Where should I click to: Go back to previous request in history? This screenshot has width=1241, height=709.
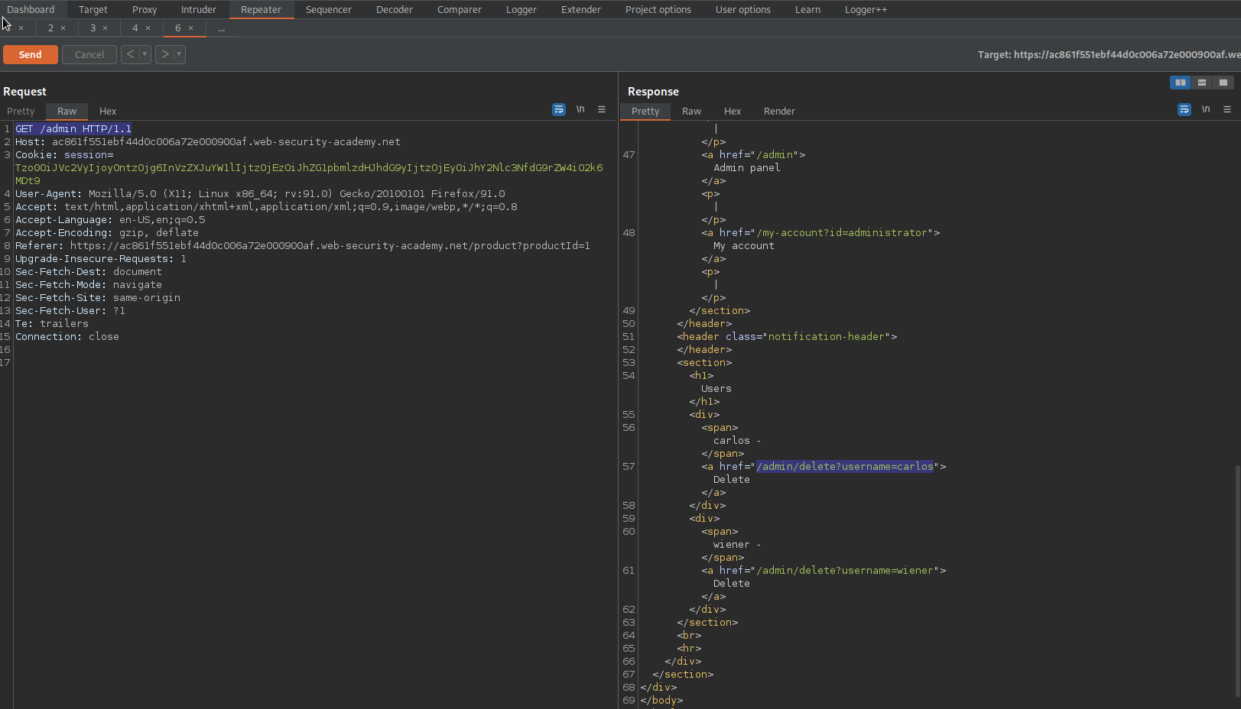tap(130, 54)
